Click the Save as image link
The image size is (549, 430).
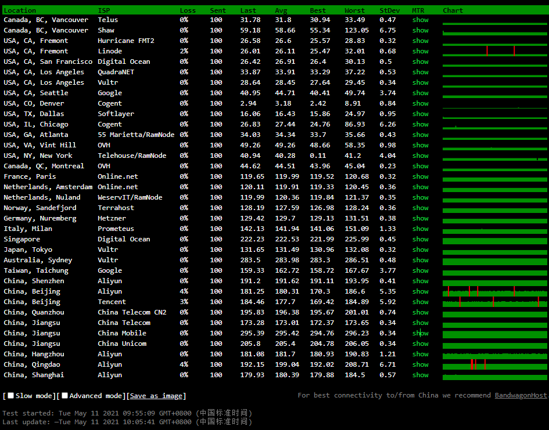click(x=156, y=396)
